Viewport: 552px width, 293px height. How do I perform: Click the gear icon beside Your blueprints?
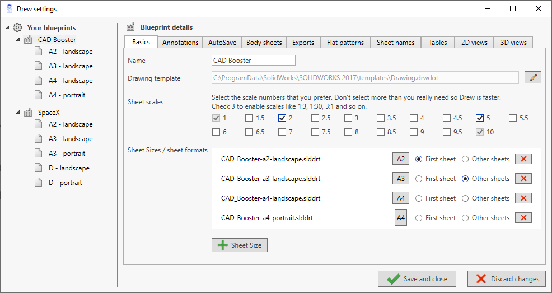17,27
